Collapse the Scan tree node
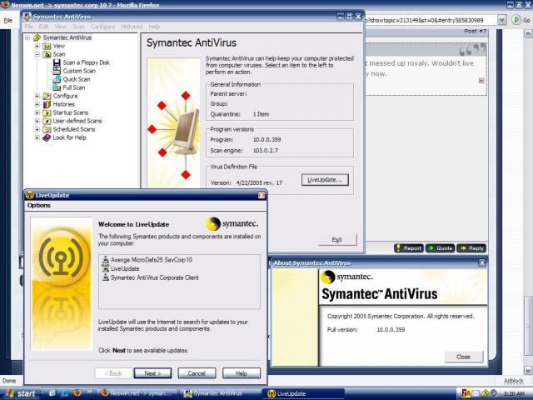Screen dimensions: 533x400 [x=37, y=54]
